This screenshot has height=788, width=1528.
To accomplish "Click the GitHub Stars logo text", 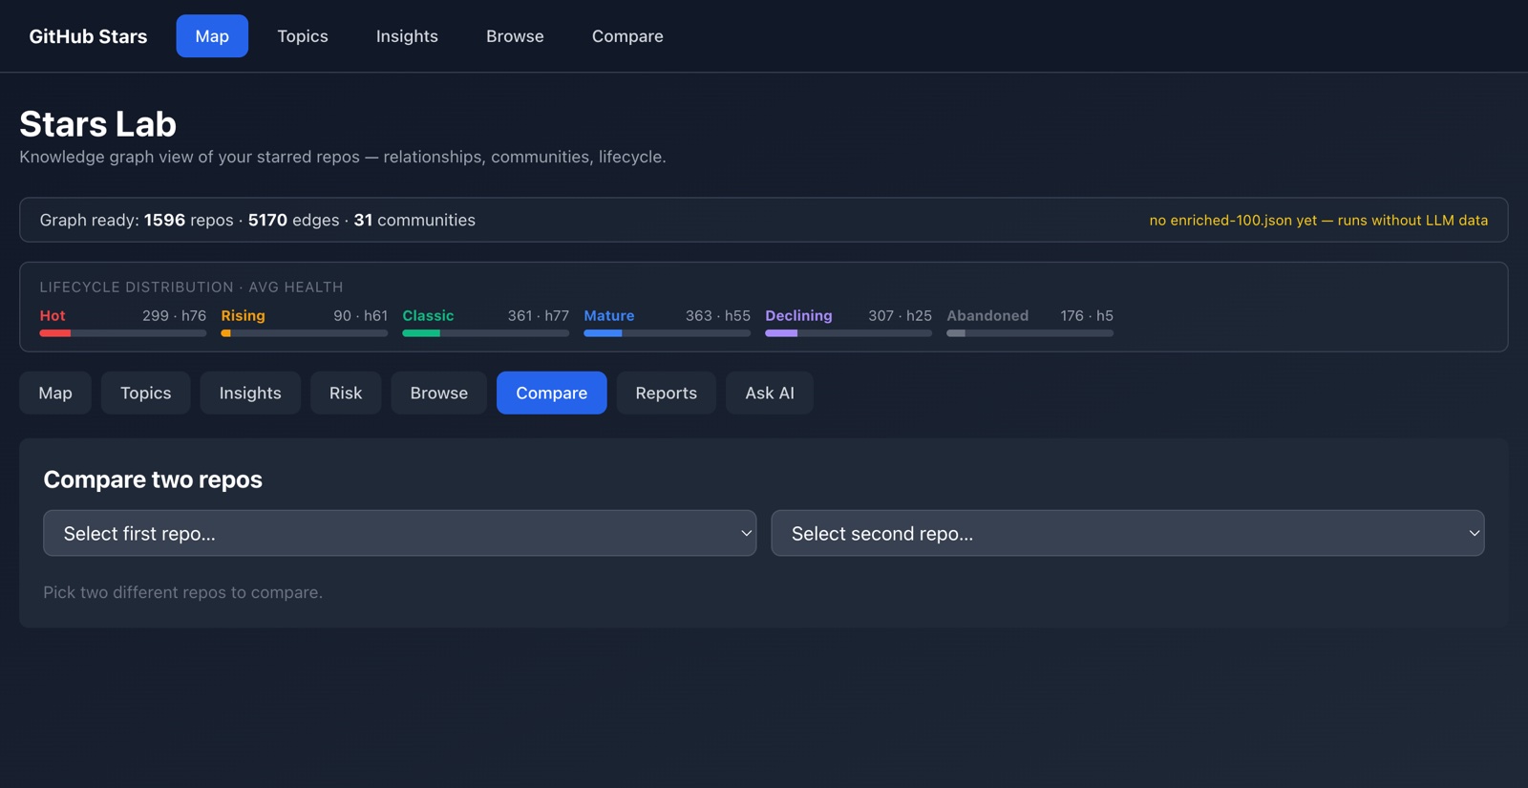I will [88, 36].
